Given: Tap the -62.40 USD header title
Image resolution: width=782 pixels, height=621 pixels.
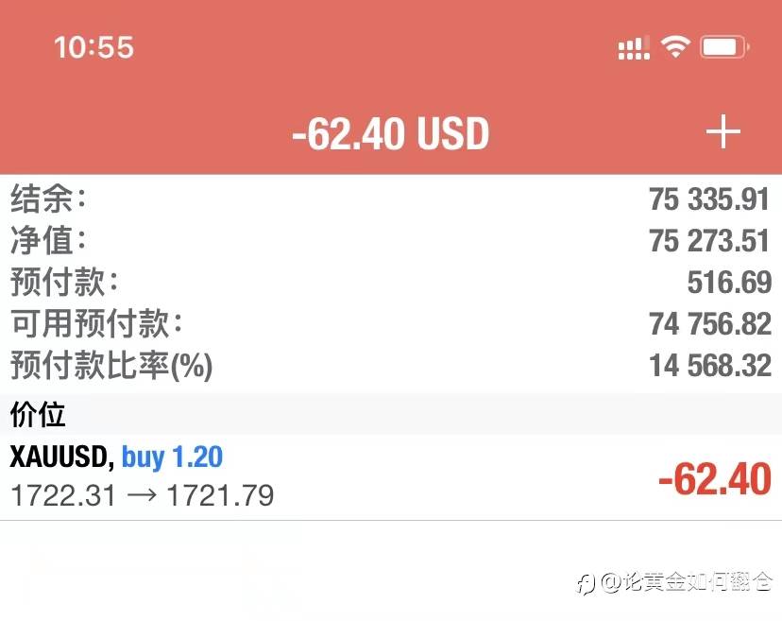Looking at the screenshot, I should [390, 134].
